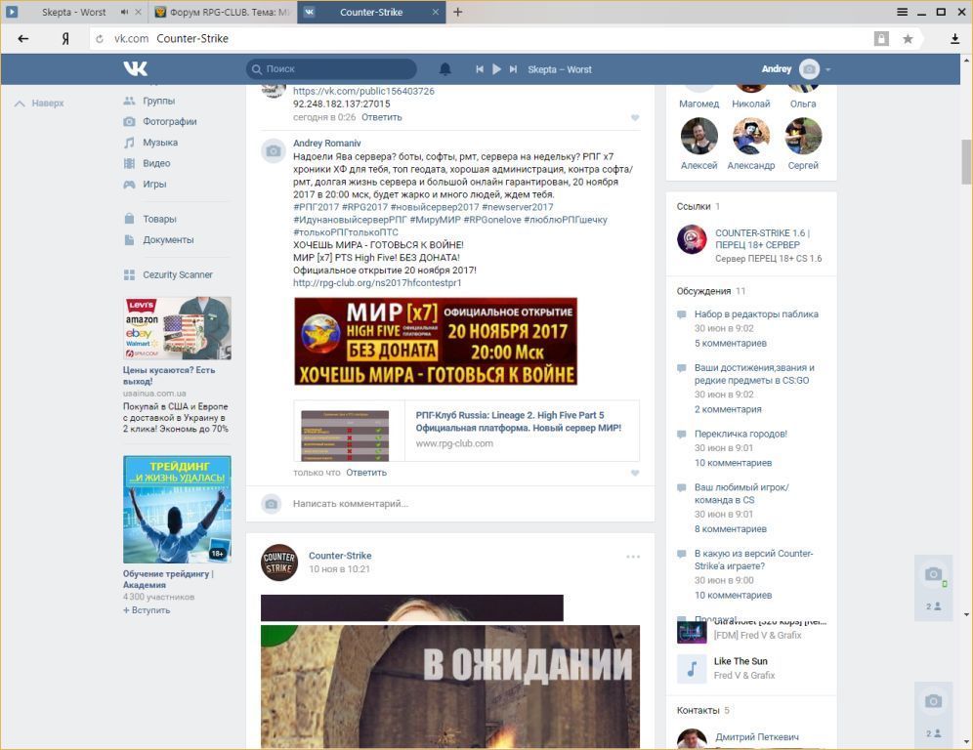Open Группы in the left menu
The height and width of the screenshot is (750, 973).
(158, 101)
